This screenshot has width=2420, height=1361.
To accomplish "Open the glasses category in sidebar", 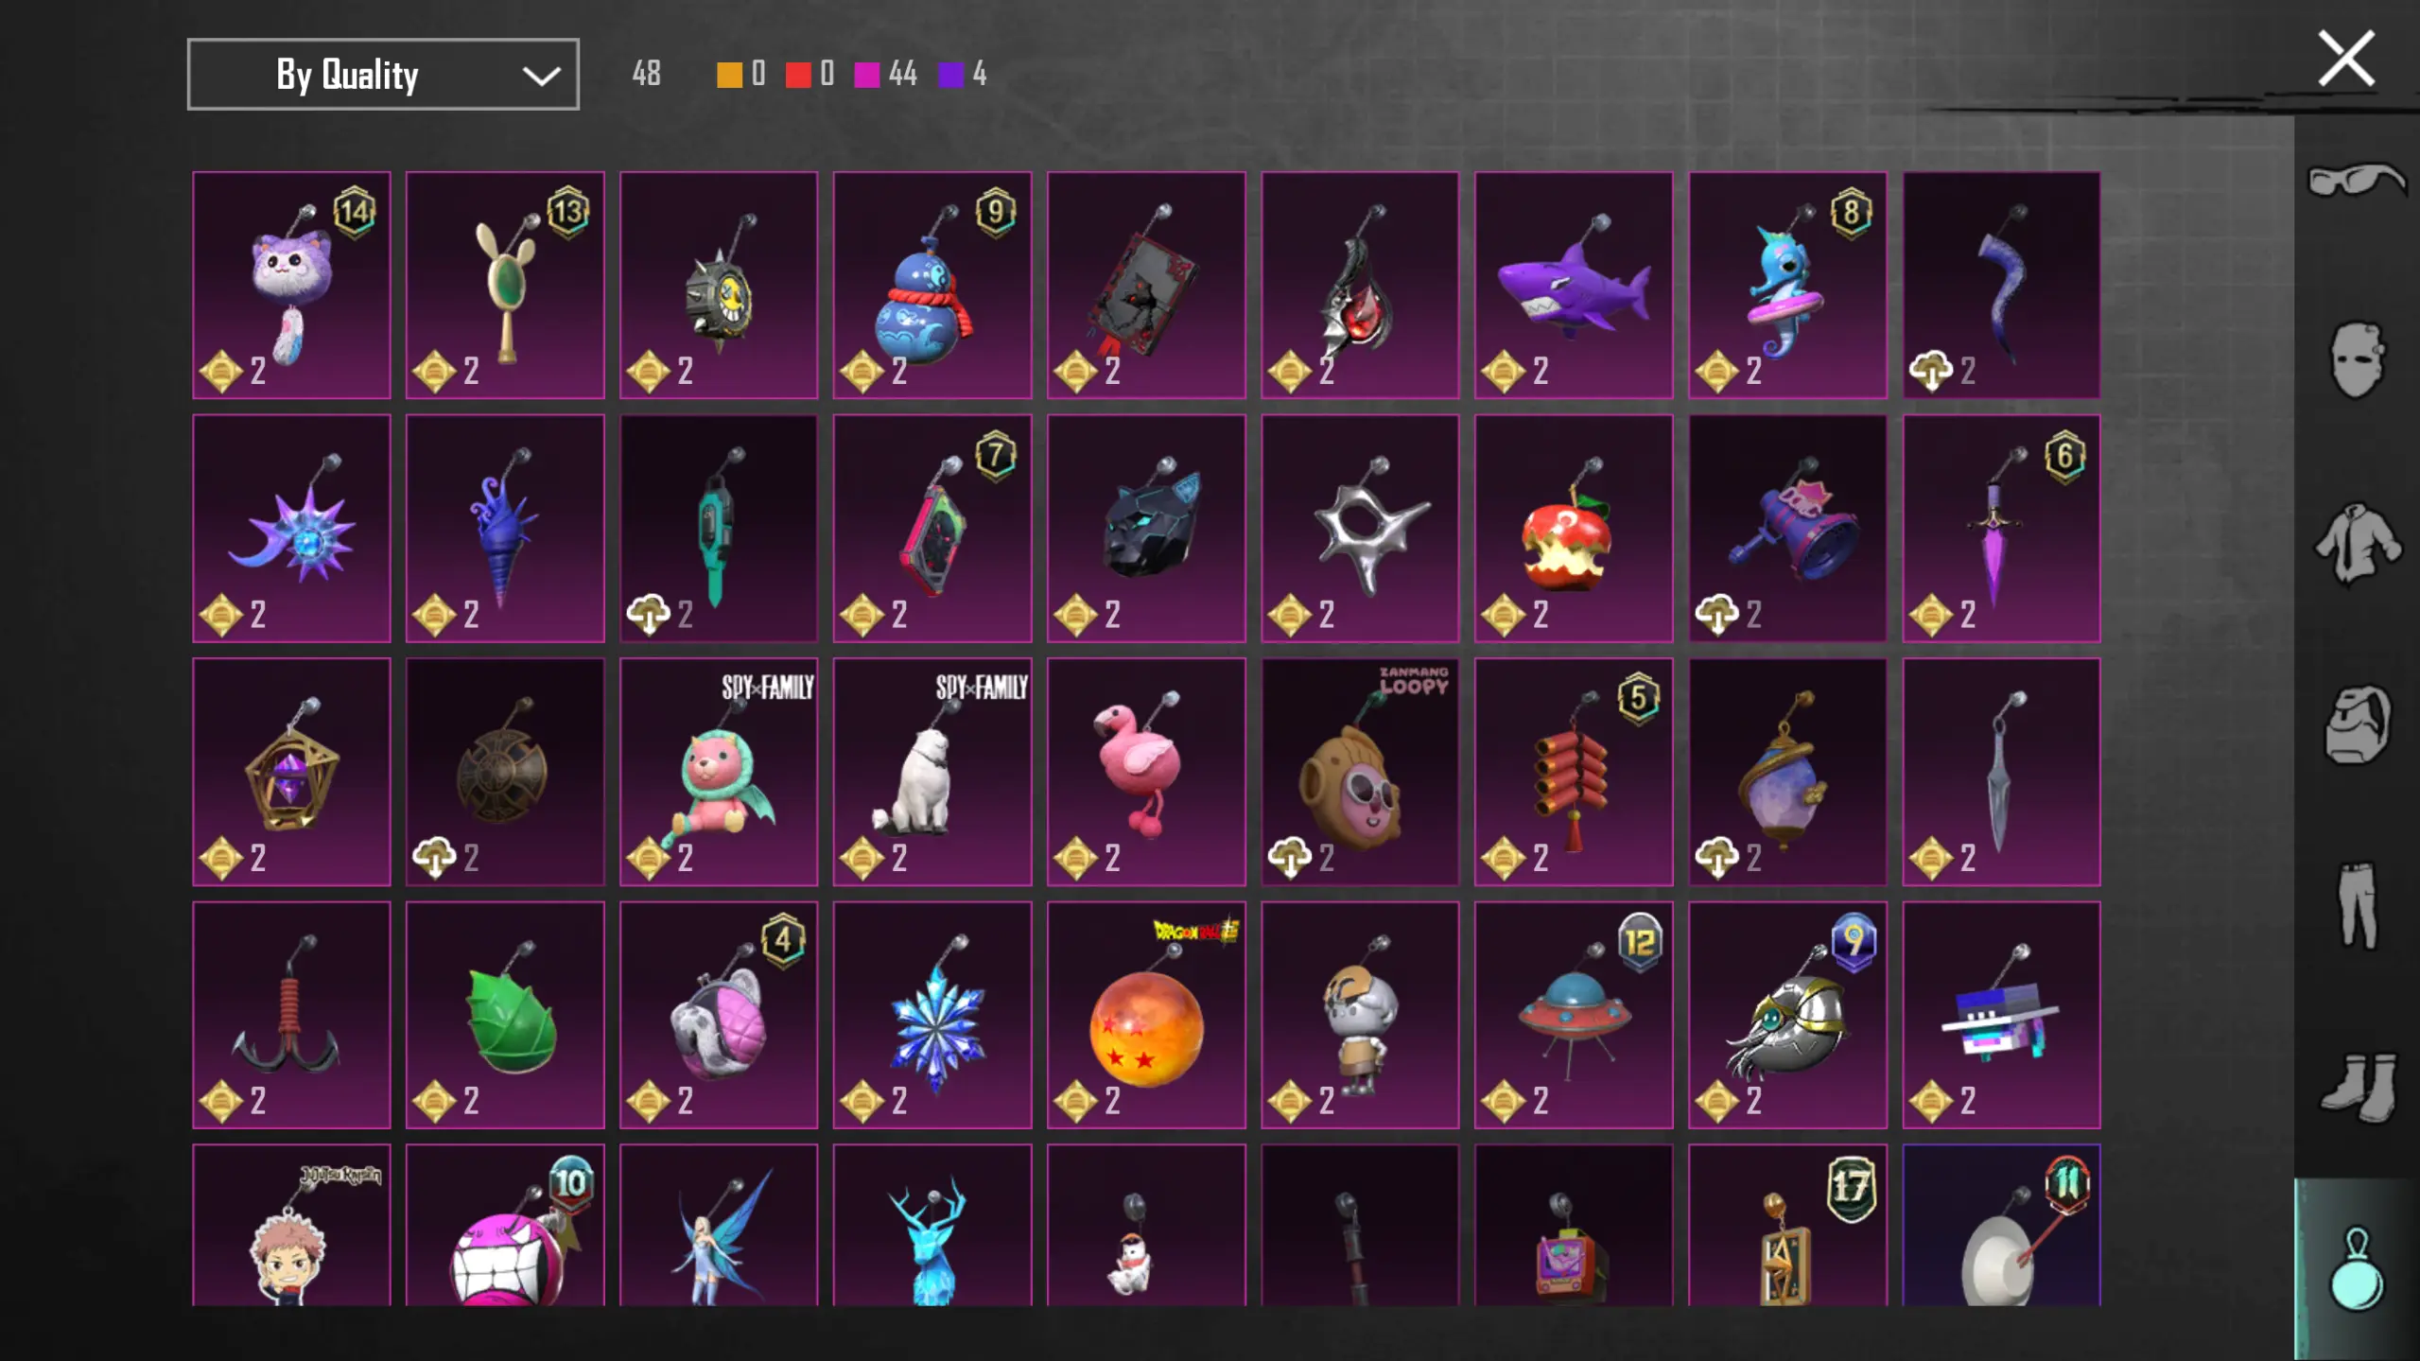I will pyautogui.click(x=2356, y=180).
